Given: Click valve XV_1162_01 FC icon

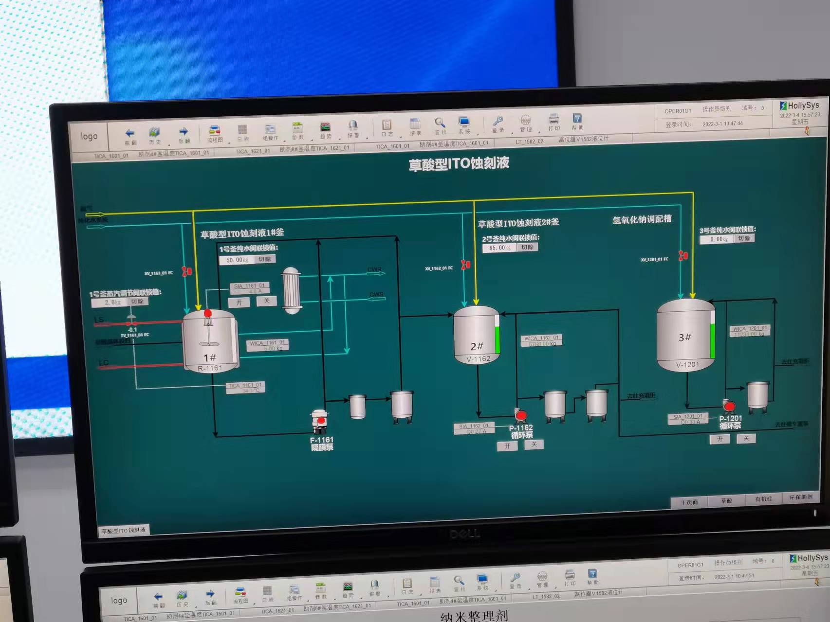Looking at the screenshot, I should (x=466, y=265).
